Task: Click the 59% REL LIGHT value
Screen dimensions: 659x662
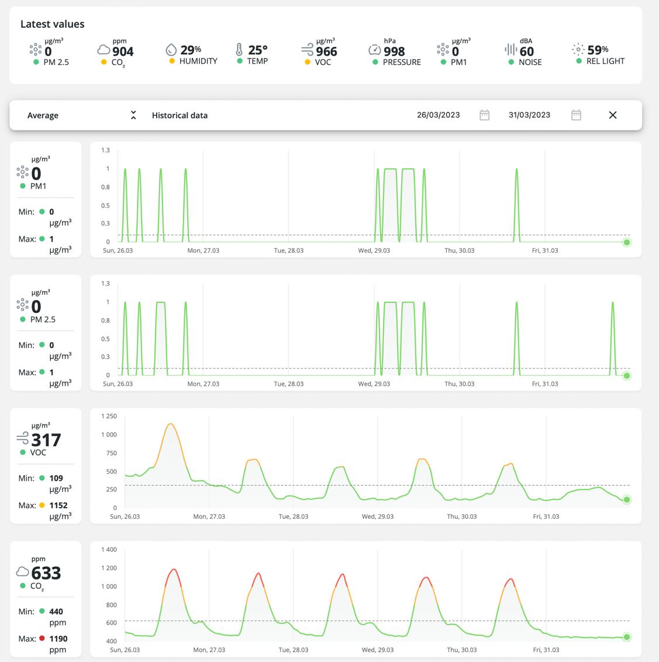Action: click(x=598, y=50)
